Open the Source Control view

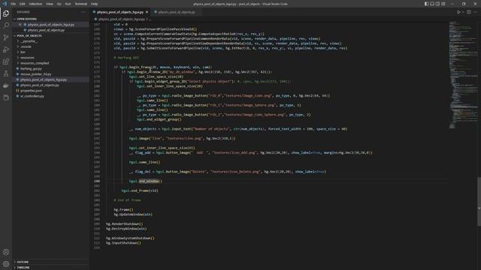coord(6,37)
